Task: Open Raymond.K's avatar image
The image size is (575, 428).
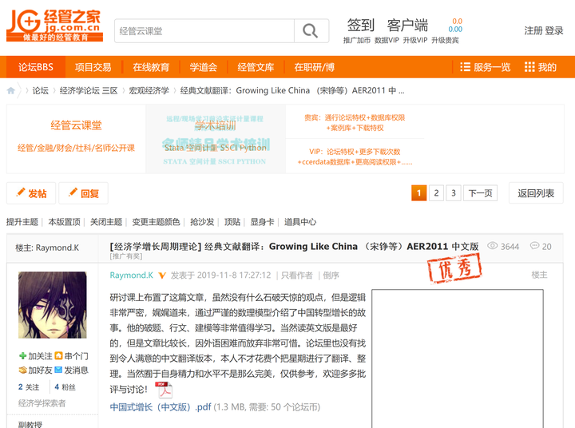Action: click(53, 305)
